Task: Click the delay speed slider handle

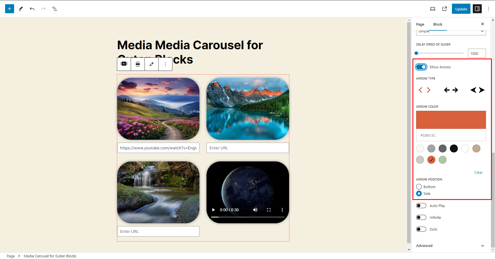Action: coord(416,53)
